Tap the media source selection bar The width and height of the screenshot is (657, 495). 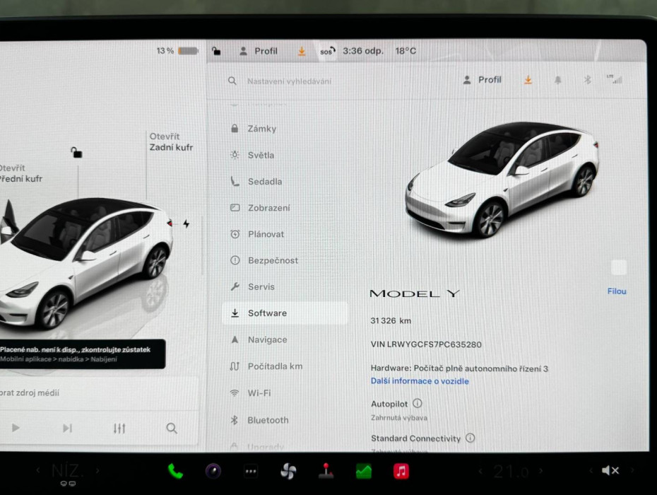98,392
